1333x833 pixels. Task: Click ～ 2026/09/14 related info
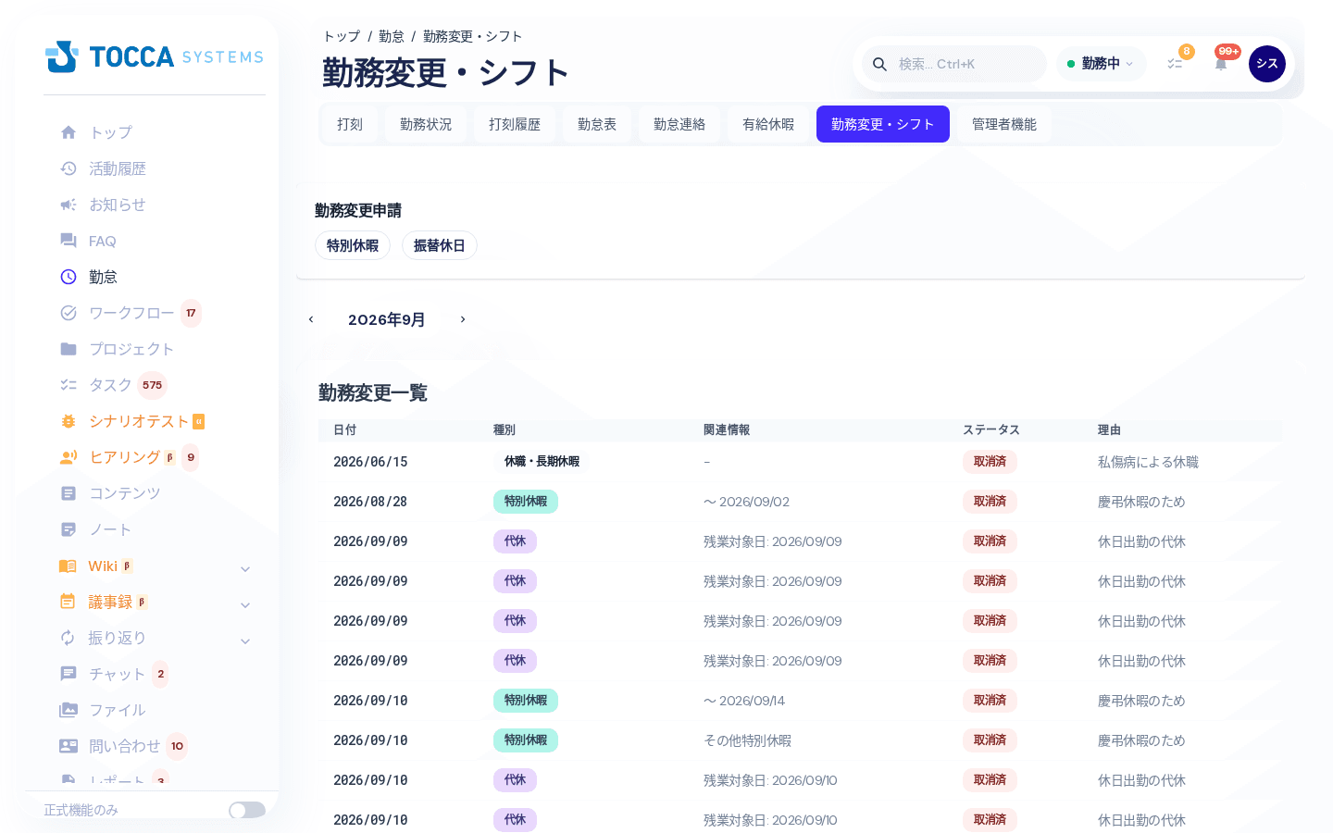[x=744, y=701]
